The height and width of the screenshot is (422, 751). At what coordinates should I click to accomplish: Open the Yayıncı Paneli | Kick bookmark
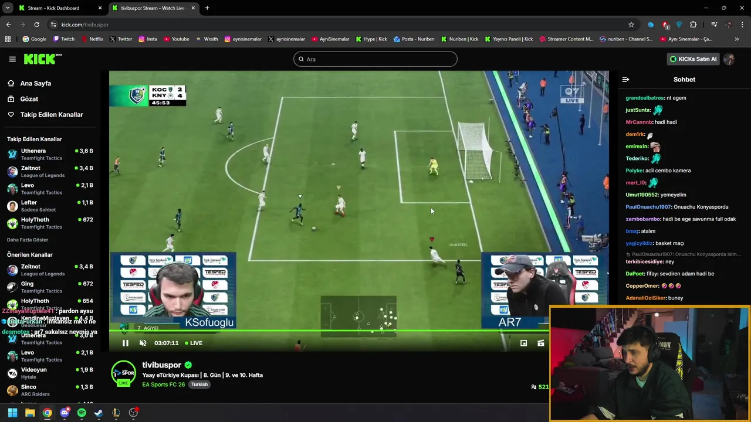[x=508, y=39]
